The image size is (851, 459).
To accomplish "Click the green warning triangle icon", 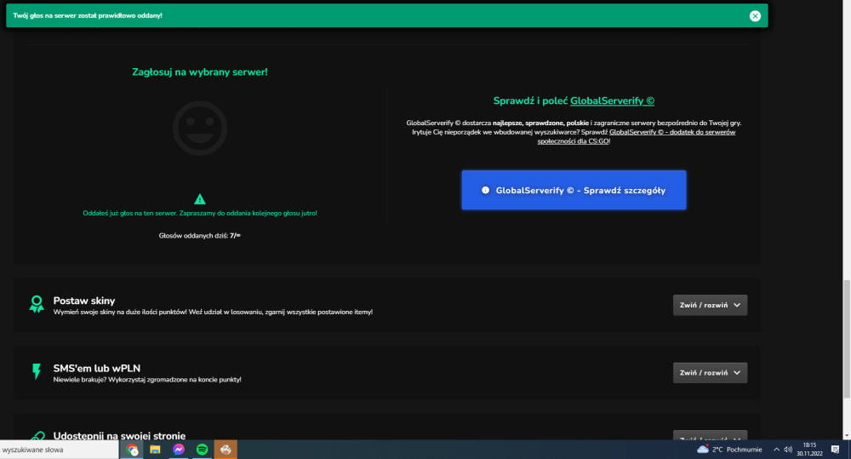I will [200, 198].
